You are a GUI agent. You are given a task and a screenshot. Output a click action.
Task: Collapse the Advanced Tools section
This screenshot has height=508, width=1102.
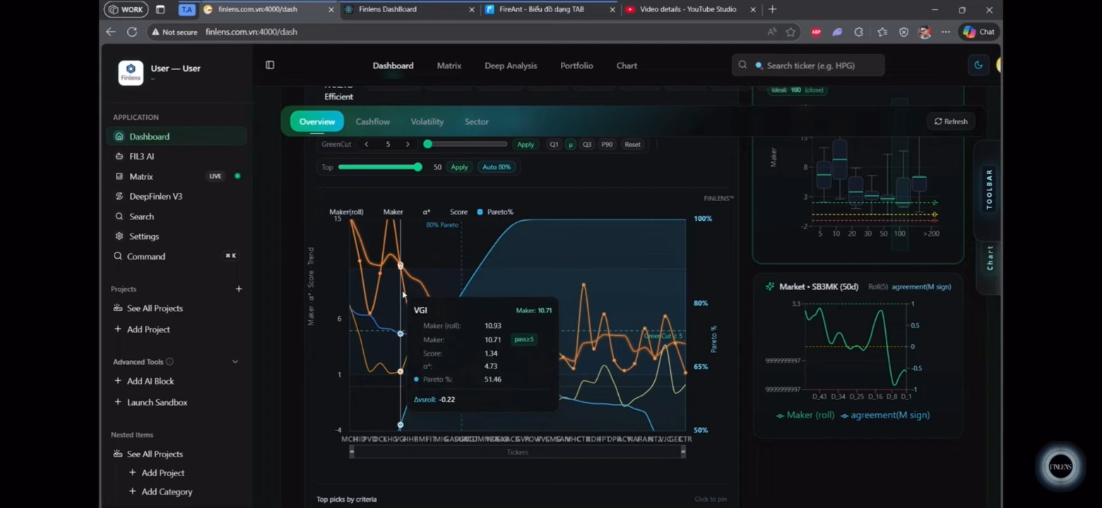[235, 362]
